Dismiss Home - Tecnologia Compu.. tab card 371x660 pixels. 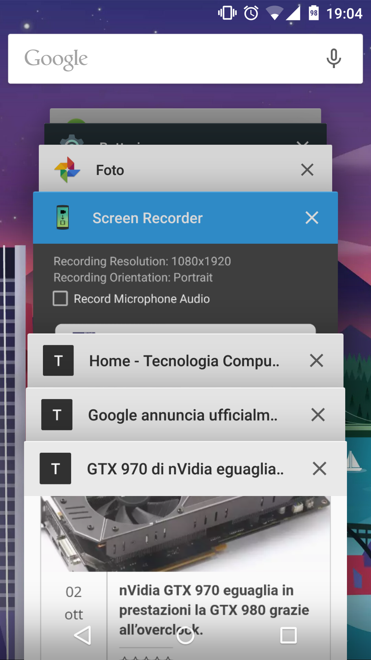316,361
